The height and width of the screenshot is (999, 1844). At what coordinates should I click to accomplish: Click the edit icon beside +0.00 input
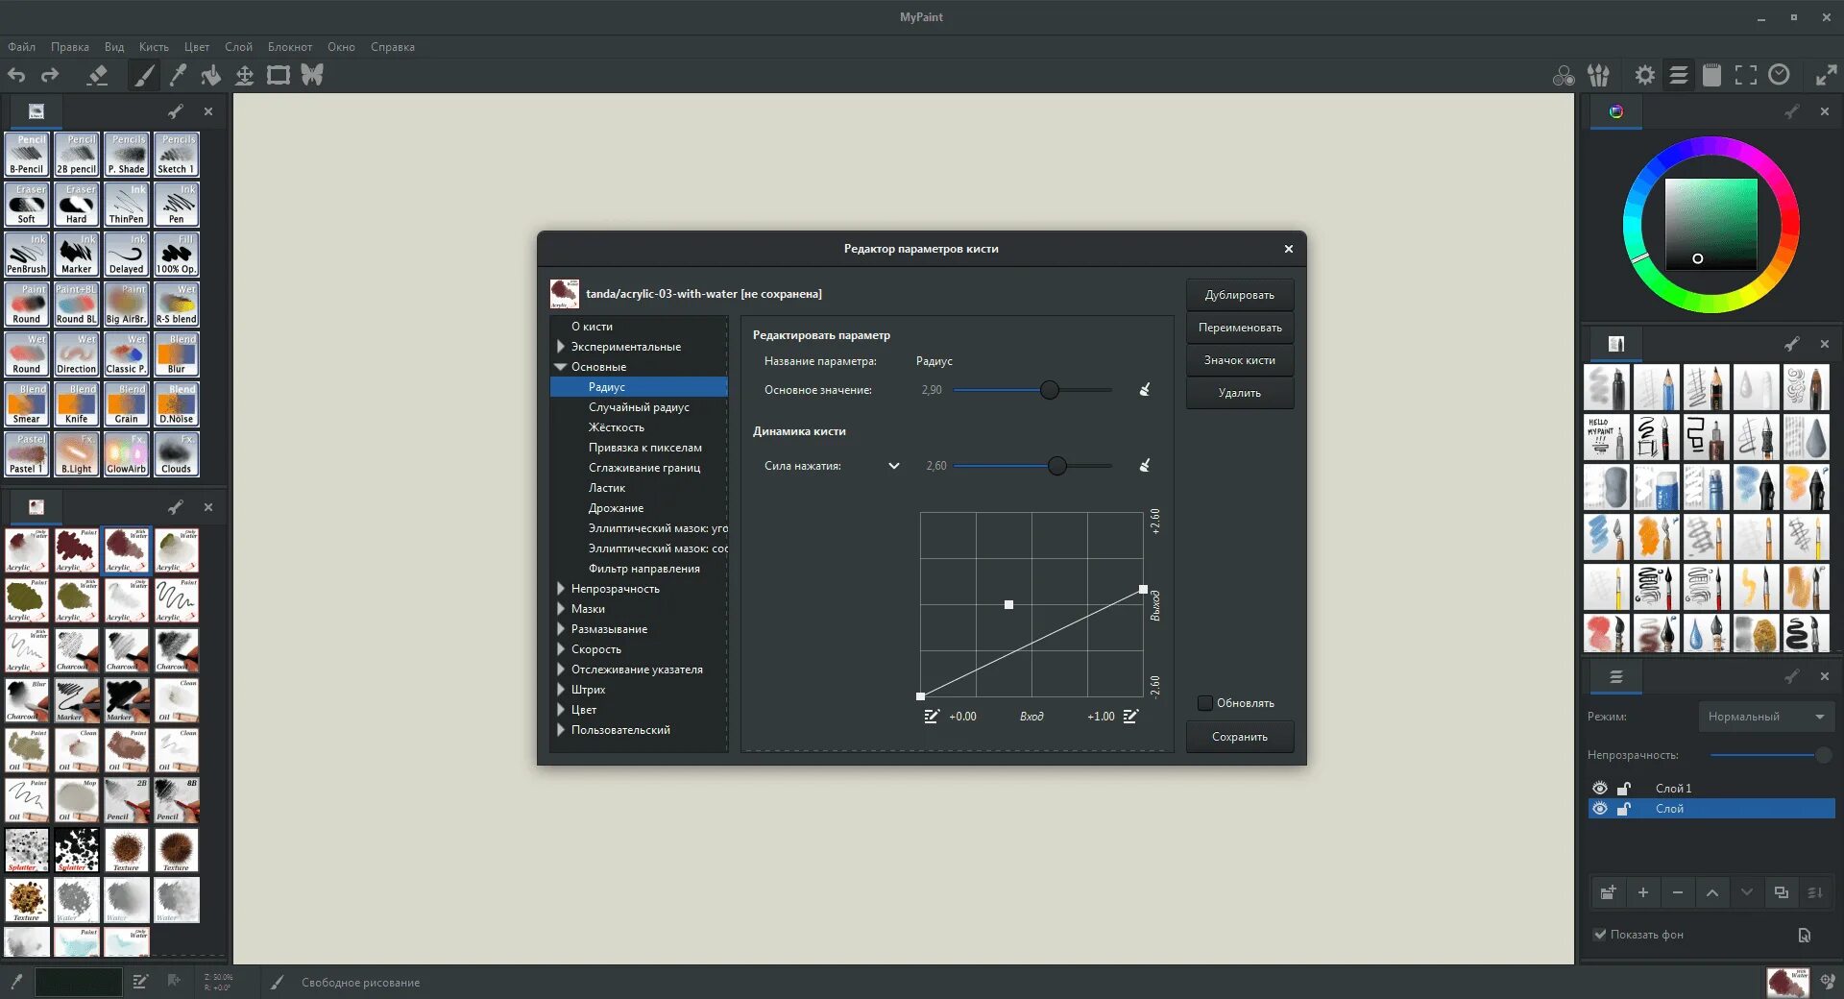click(932, 716)
